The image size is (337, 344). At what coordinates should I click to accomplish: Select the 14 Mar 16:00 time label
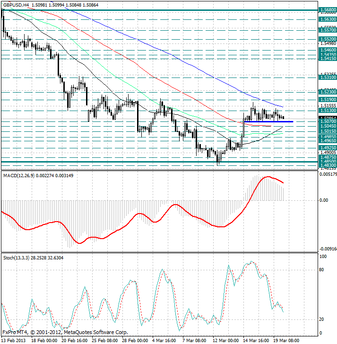point(256,341)
